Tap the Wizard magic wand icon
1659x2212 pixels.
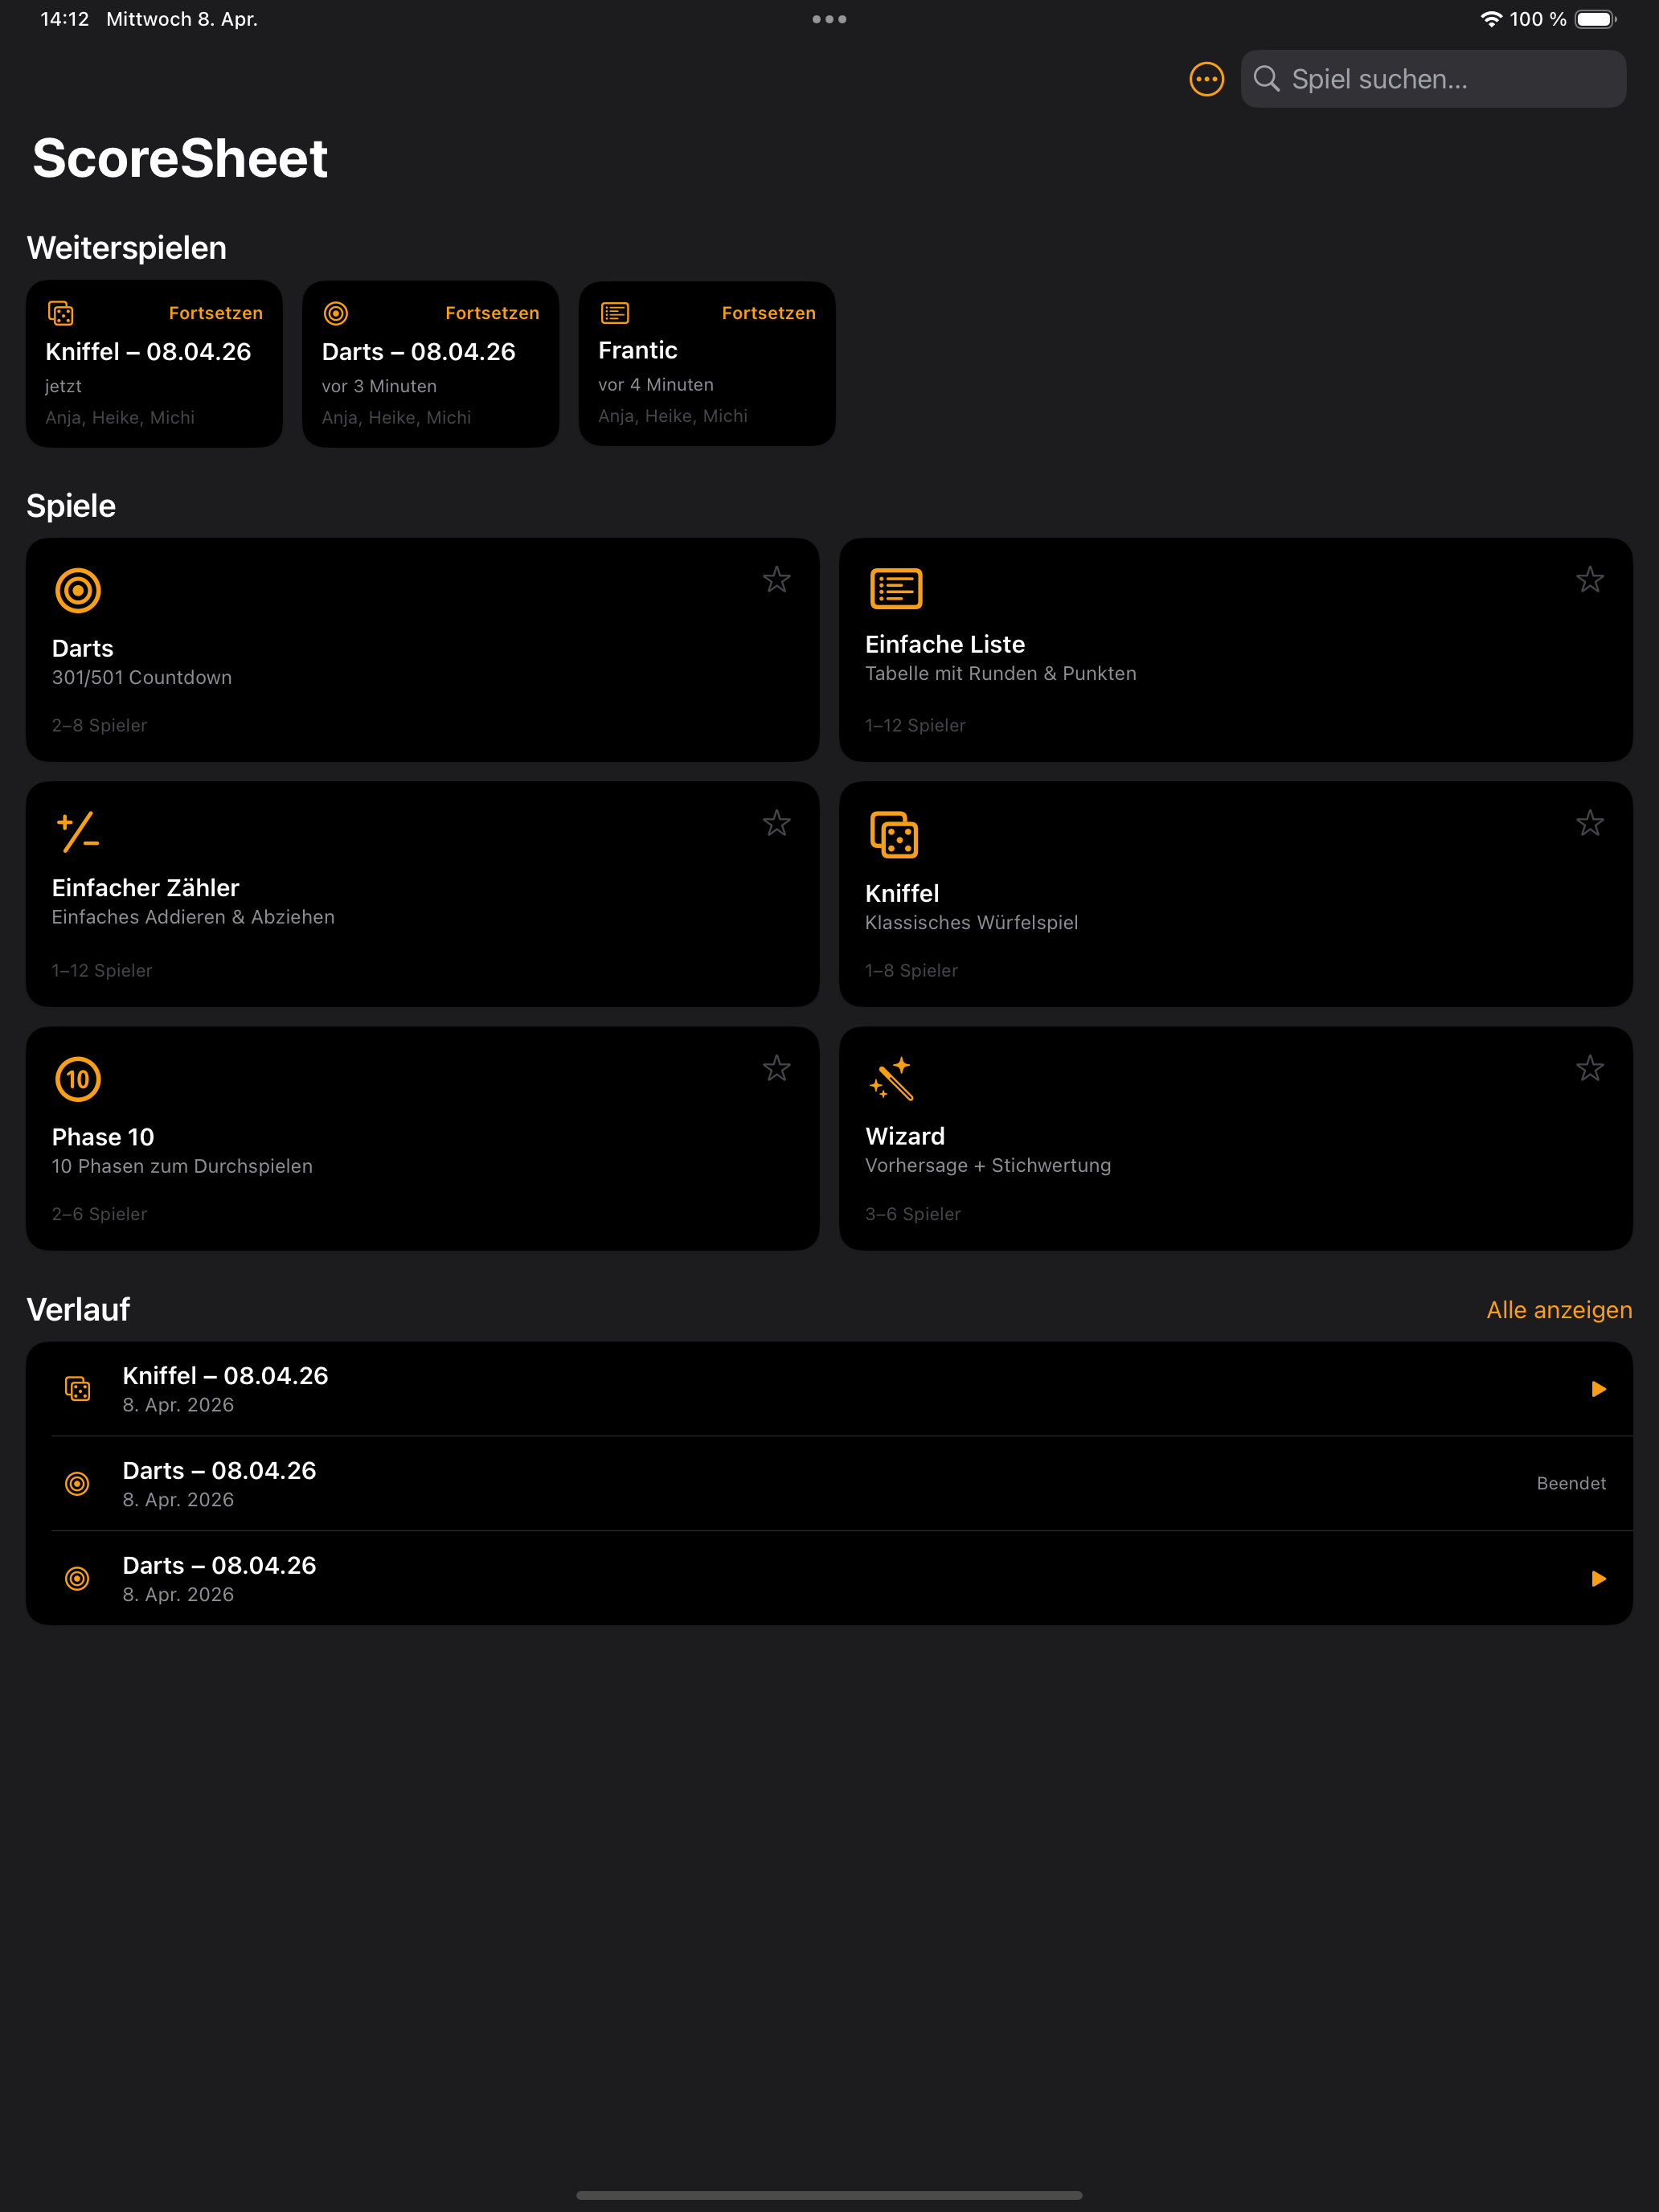pyautogui.click(x=891, y=1078)
